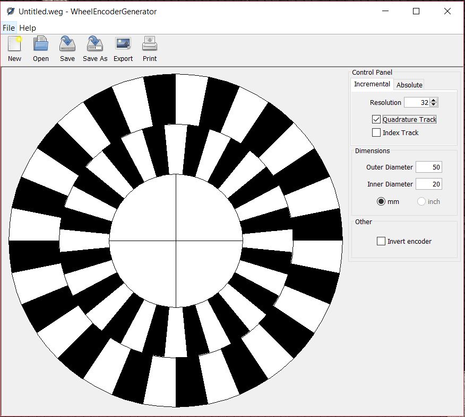Click the Inner Diameter input field

(x=428, y=184)
